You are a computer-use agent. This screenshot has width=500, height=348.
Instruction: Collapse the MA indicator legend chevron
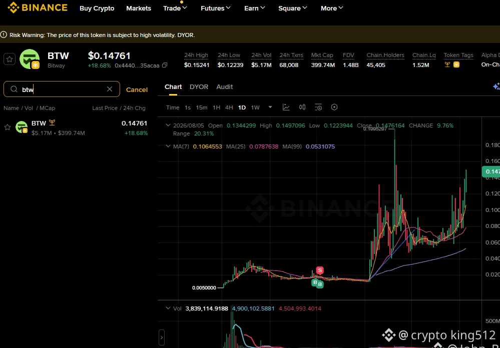coord(168,146)
